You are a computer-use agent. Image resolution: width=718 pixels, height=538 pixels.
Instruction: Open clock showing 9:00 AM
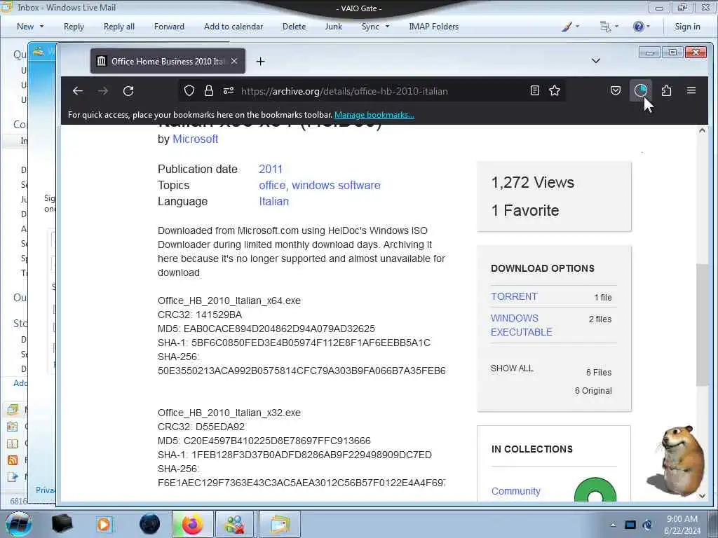682,525
